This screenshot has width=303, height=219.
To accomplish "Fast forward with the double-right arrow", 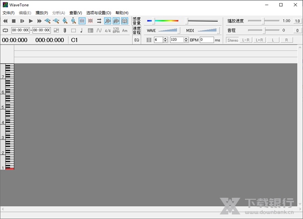I will click(39, 21).
